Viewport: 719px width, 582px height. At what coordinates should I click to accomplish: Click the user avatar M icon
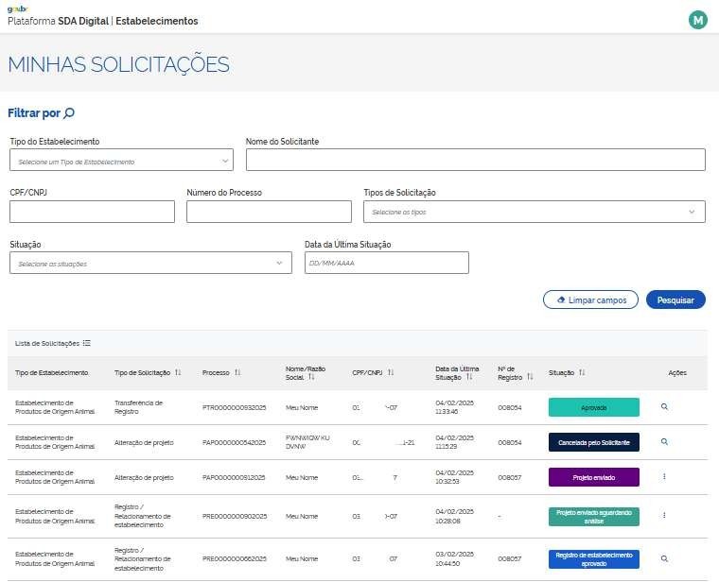click(x=698, y=20)
